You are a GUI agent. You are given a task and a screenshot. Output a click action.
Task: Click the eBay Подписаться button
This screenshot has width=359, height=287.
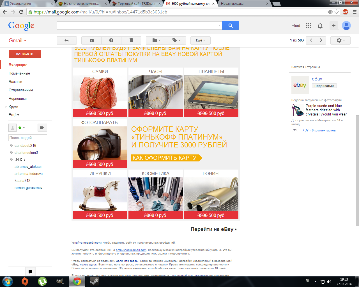pyautogui.click(x=324, y=86)
